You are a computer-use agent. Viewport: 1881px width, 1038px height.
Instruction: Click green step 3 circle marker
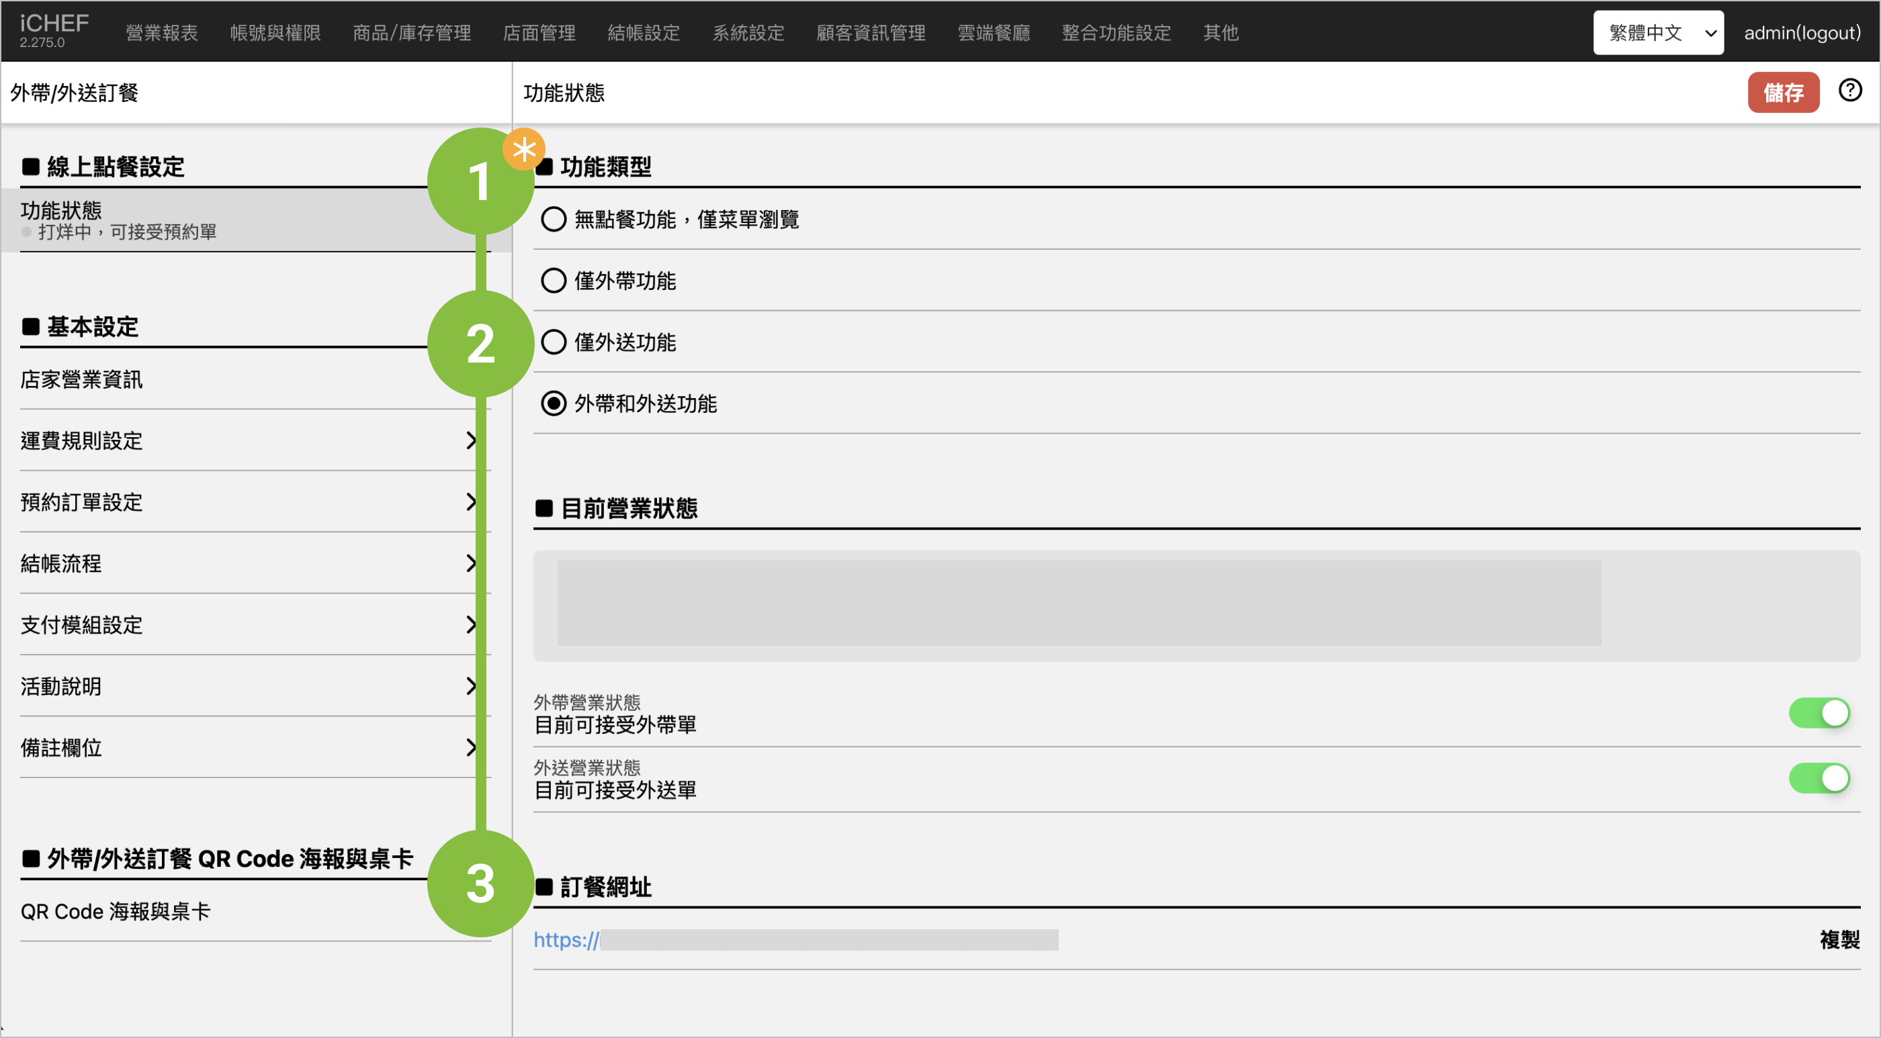[480, 884]
